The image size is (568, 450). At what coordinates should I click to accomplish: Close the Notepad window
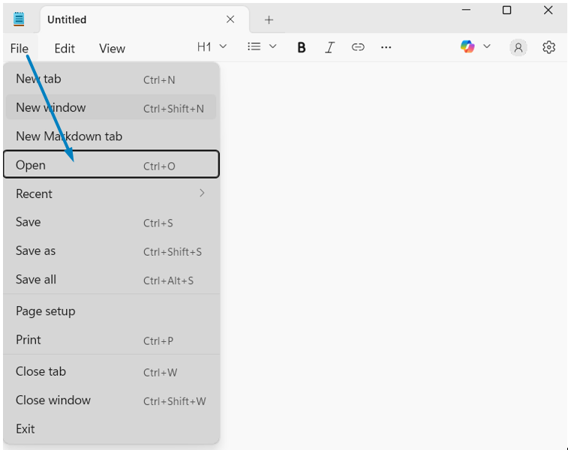tap(548, 10)
